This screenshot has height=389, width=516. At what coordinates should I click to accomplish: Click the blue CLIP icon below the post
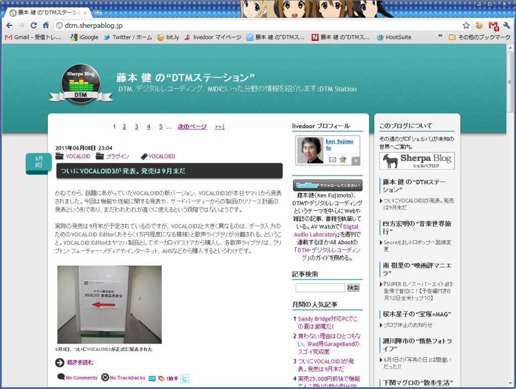click(152, 378)
